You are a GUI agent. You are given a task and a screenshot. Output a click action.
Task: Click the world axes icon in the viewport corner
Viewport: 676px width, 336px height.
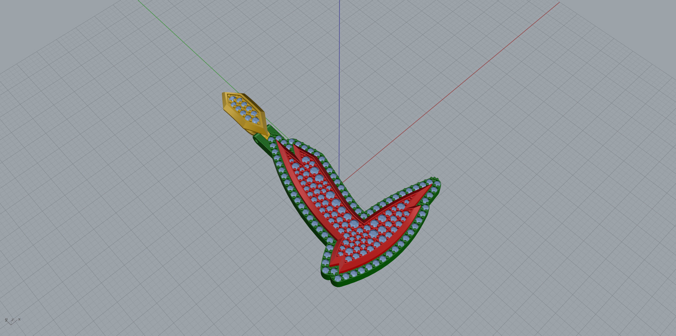[x=12, y=321]
